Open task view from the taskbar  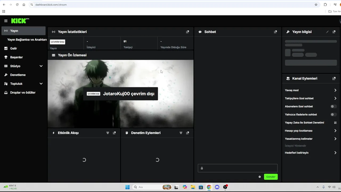176,187
